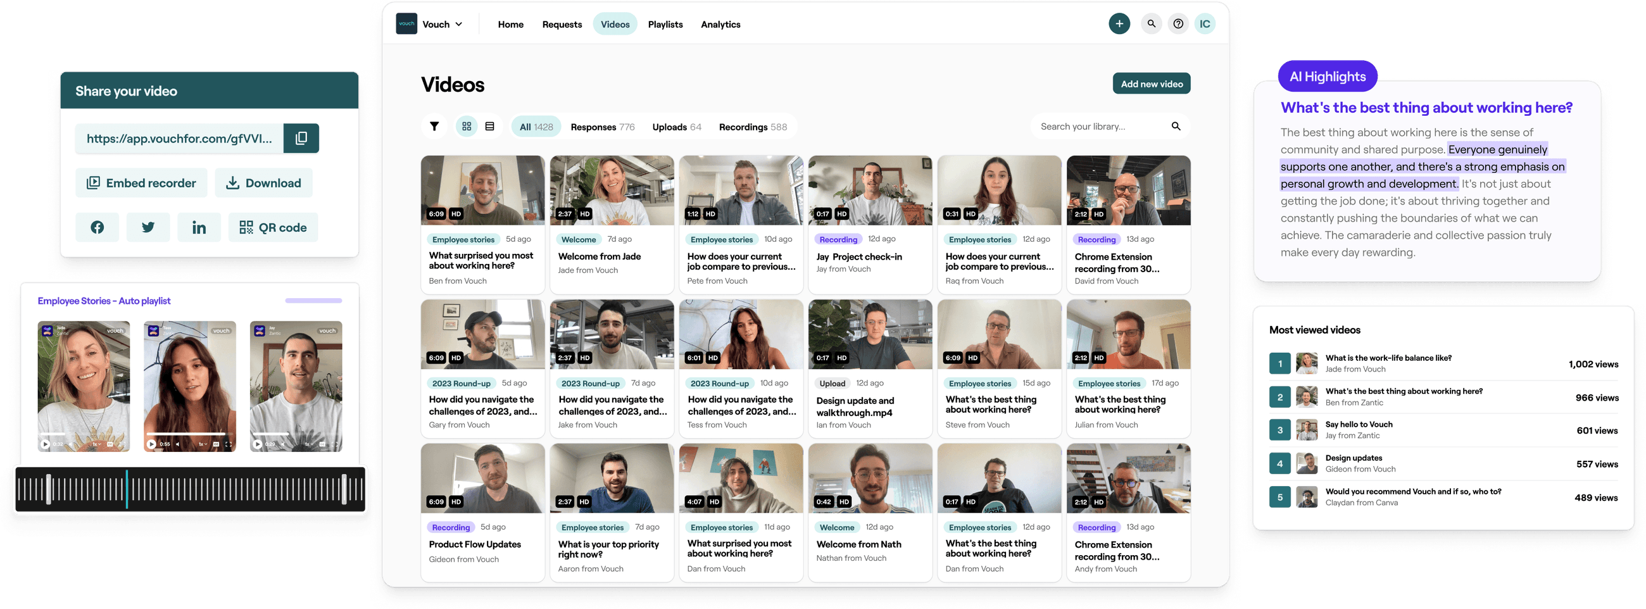The height and width of the screenshot is (609, 1646).
Task: Share the video on Twitter
Action: [148, 227]
